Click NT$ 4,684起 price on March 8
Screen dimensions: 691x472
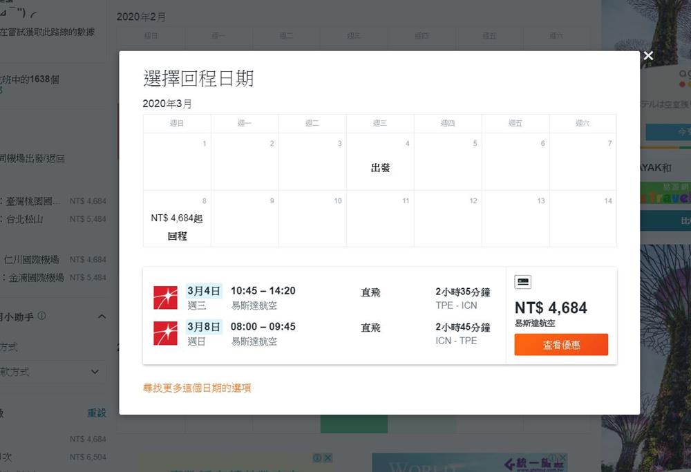pos(177,218)
